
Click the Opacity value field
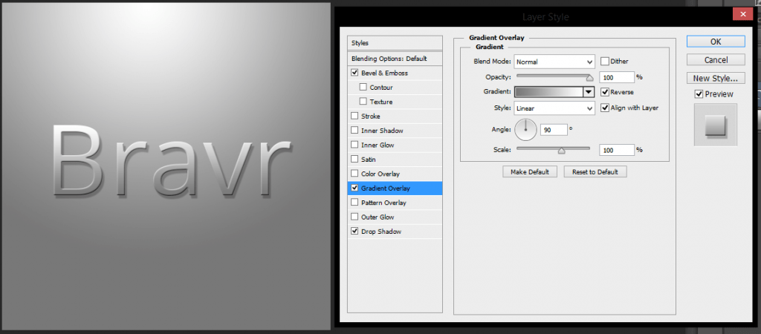point(617,77)
